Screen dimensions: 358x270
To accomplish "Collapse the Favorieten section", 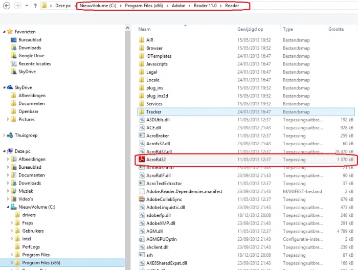I will [x=4, y=32].
